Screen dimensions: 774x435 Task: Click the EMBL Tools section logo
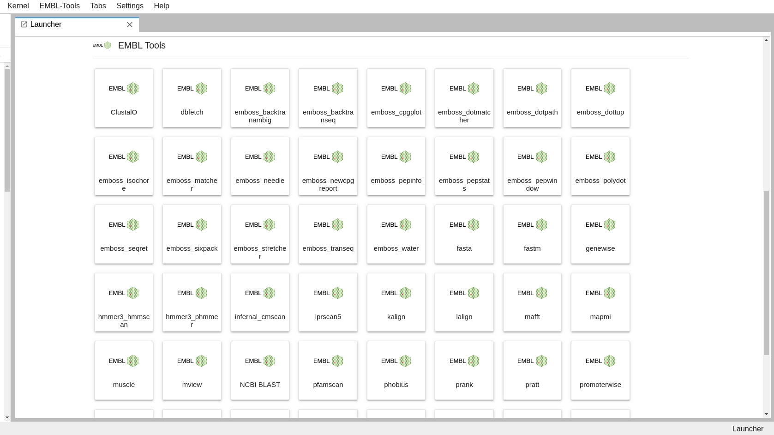click(102, 45)
